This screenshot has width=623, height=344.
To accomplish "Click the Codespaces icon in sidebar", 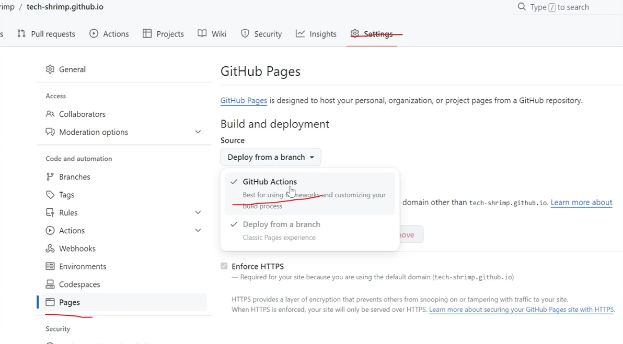I will [x=50, y=284].
